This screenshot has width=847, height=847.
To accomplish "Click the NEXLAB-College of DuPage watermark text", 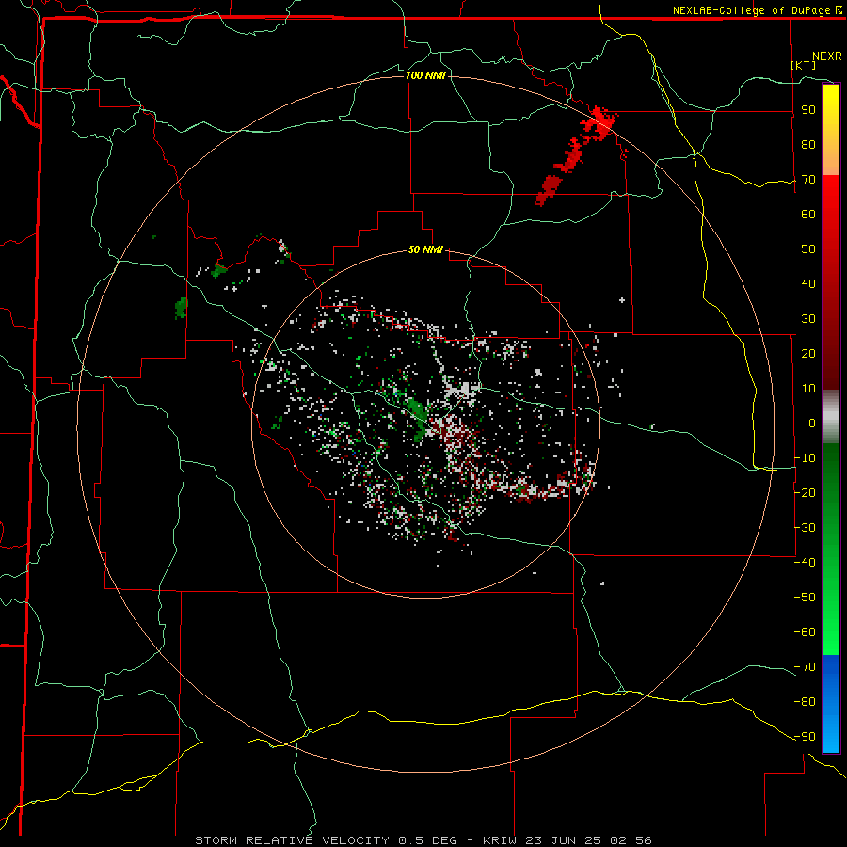I will coord(758,10).
